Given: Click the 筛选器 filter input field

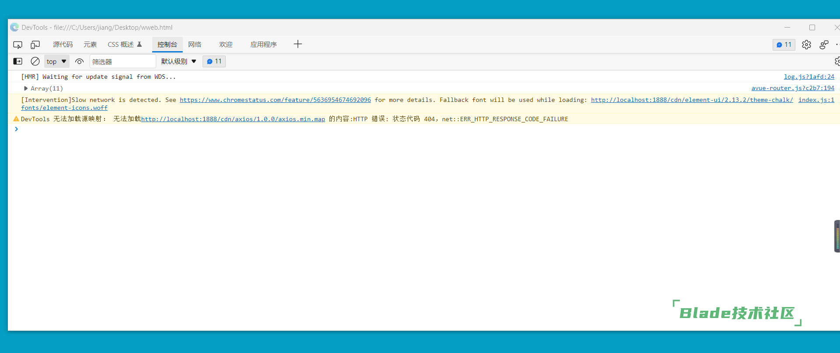Looking at the screenshot, I should [x=122, y=62].
